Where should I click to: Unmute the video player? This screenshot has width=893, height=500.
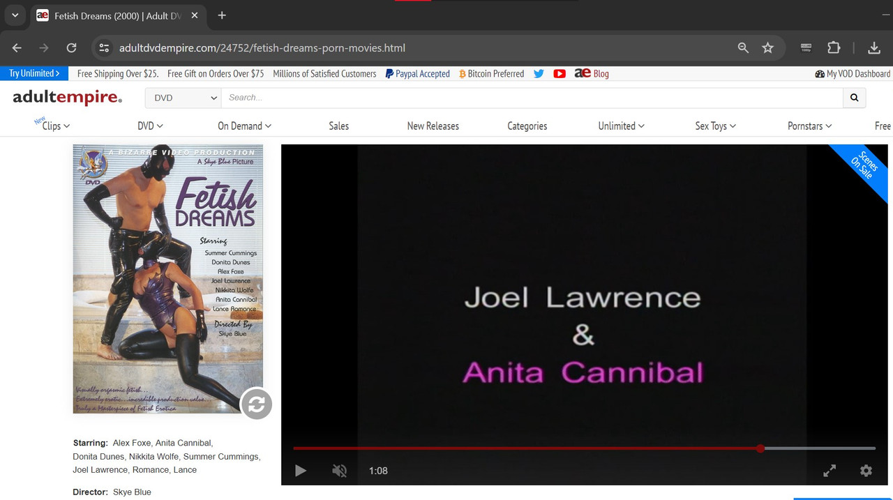click(339, 471)
